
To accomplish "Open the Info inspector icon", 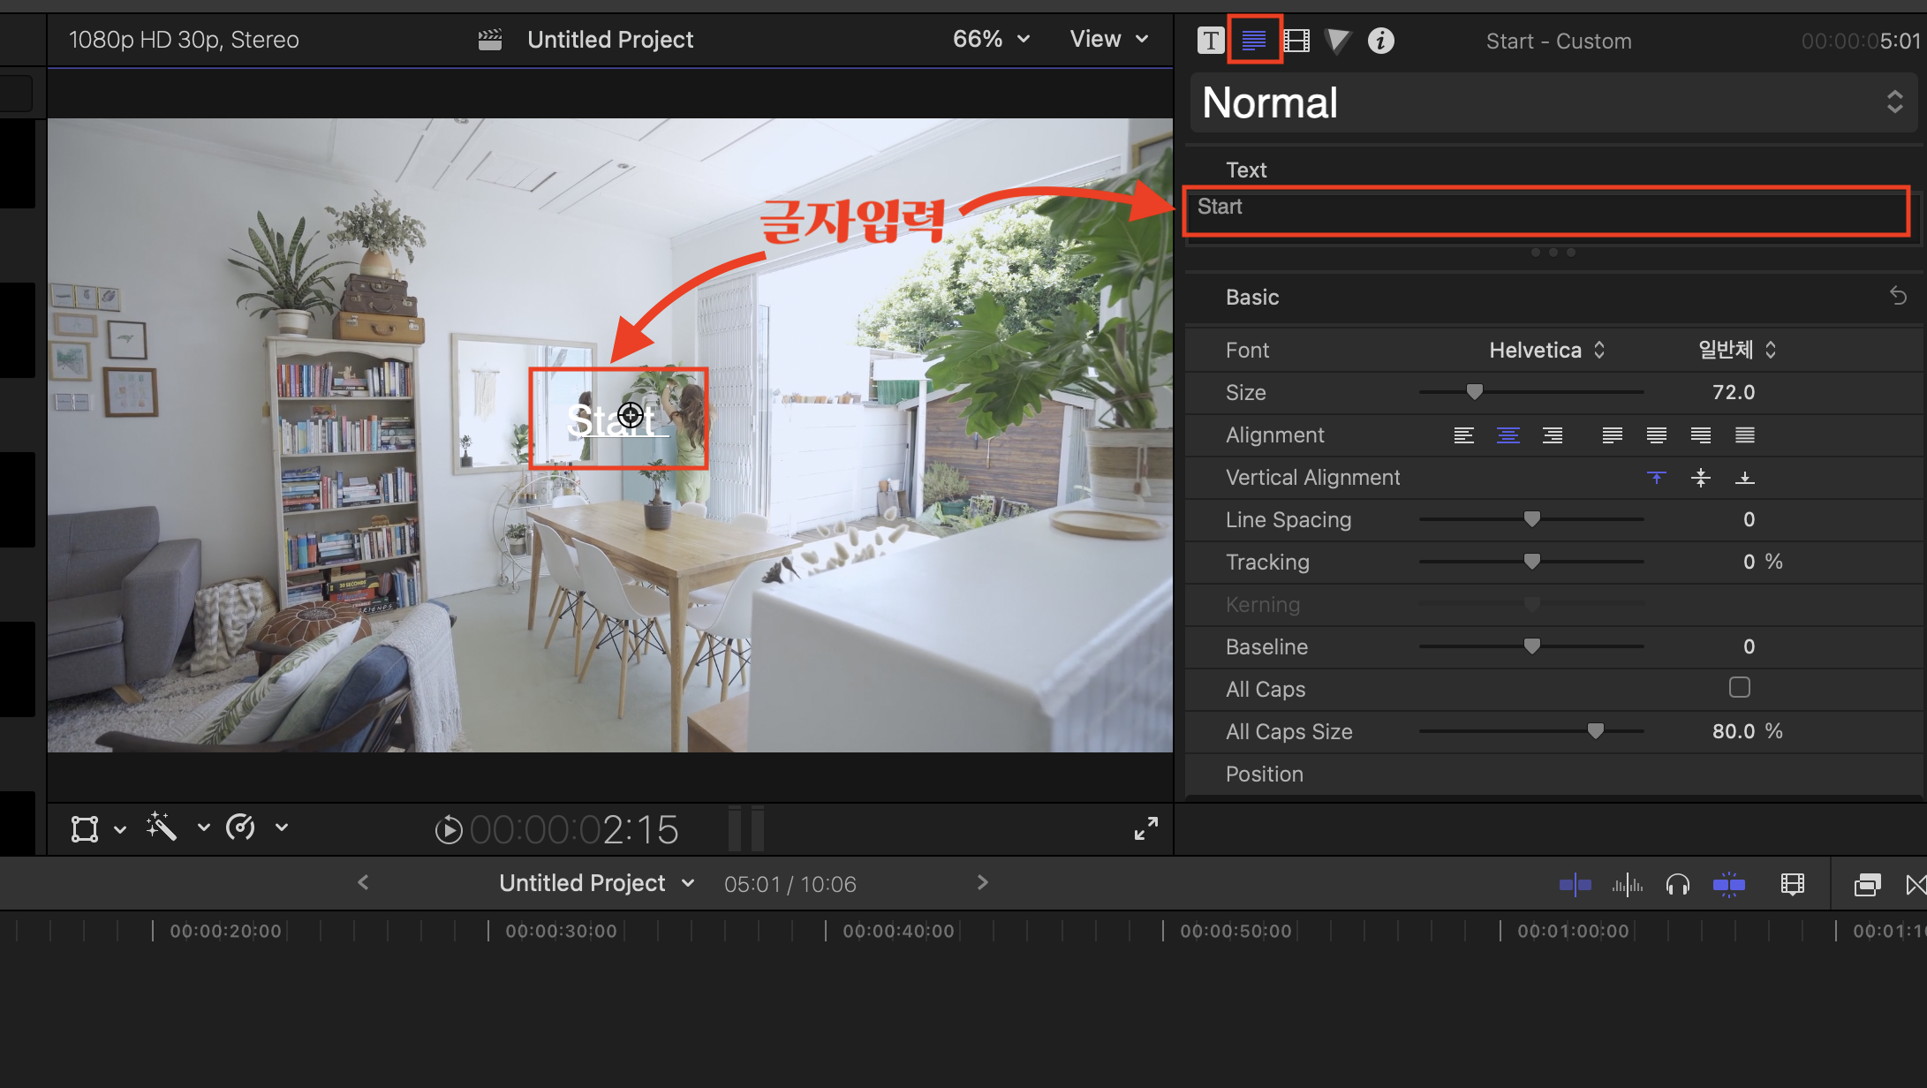I will point(1380,41).
